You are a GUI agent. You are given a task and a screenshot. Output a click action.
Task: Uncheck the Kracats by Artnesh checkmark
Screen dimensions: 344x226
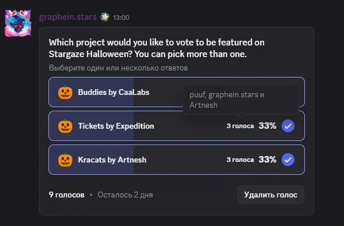coord(288,160)
